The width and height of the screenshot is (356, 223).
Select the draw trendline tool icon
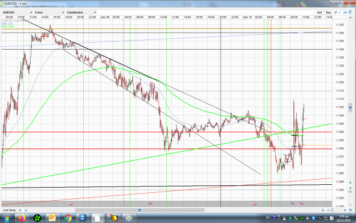[340, 13]
